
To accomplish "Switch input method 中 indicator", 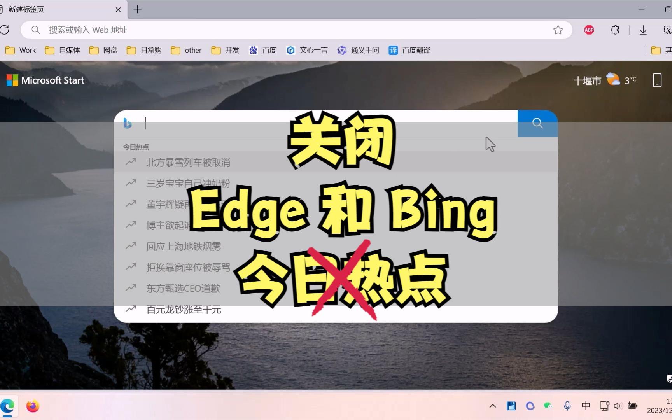I will click(x=586, y=406).
